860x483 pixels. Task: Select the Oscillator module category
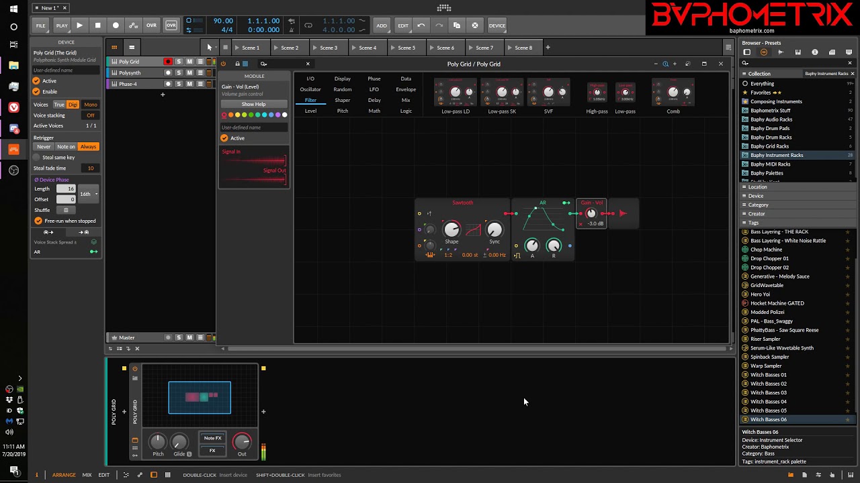[310, 89]
